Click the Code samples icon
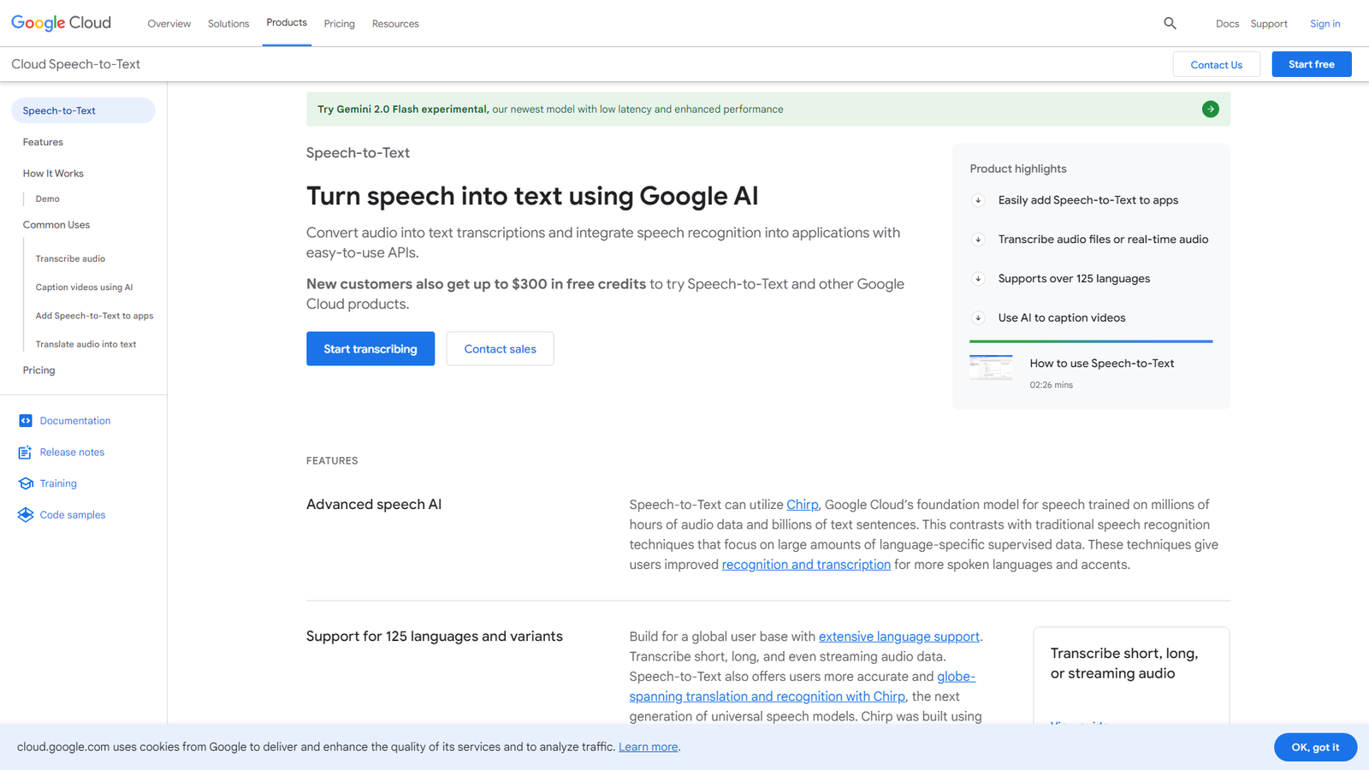 click(26, 515)
